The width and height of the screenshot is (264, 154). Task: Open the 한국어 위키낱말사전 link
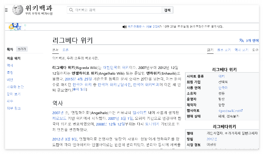[x=114, y=84]
